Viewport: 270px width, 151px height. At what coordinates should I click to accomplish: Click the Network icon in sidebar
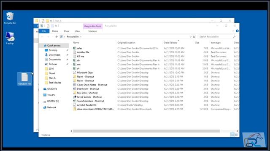[45, 107]
